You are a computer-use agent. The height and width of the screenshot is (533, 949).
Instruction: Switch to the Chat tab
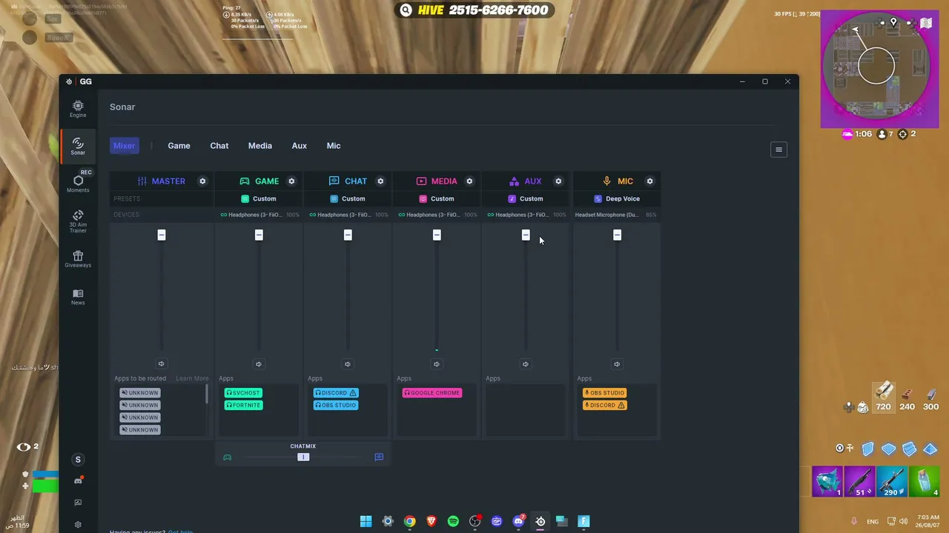pos(219,146)
